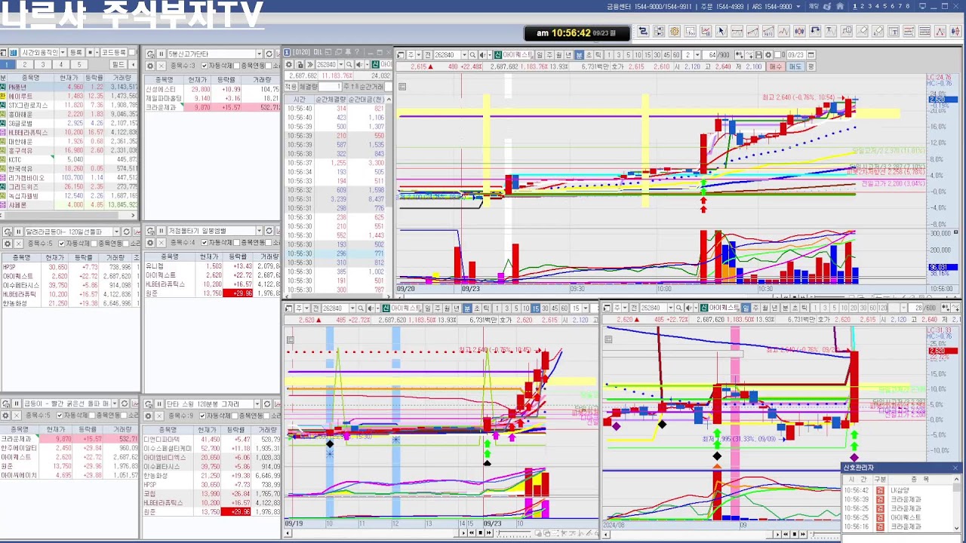
Task: Toggle 자동삭제 checkbox in the 단타 스윙 120분봉 panel
Action: tap(202, 416)
